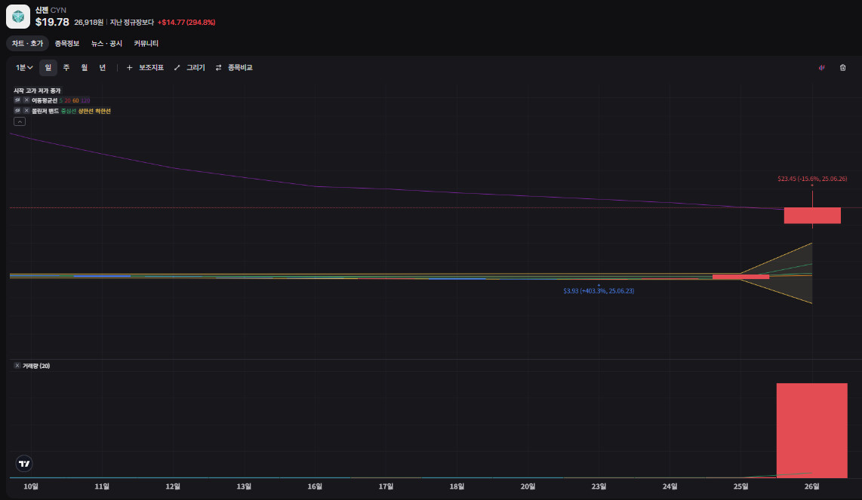Remove the 이동평균선 indicator with its X
862x500 pixels.
(26, 100)
